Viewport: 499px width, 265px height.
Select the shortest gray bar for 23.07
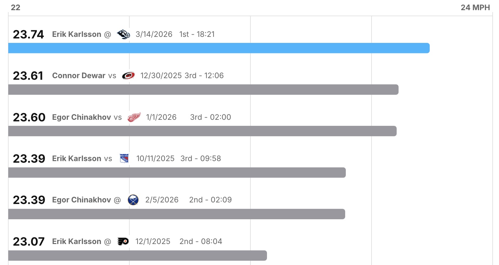pos(137,255)
